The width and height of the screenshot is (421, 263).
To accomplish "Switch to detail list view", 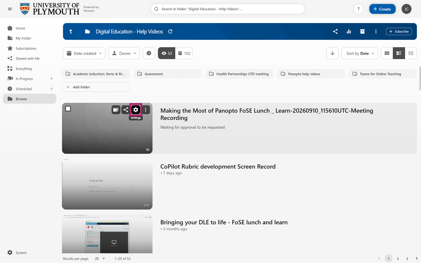I will (399, 53).
